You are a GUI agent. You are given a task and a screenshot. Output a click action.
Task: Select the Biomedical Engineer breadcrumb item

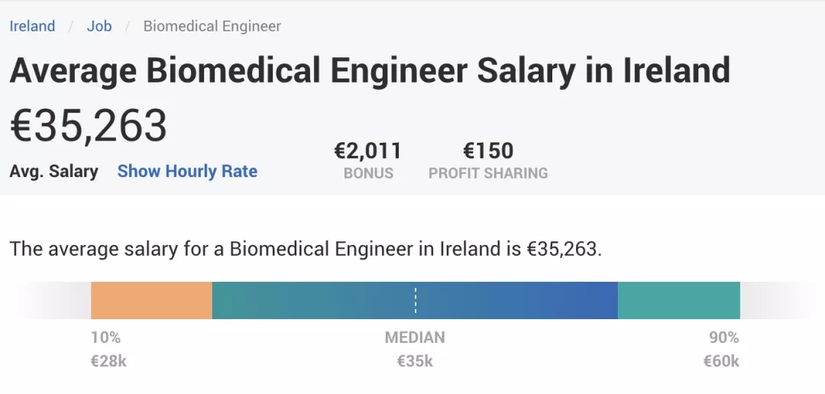212,26
